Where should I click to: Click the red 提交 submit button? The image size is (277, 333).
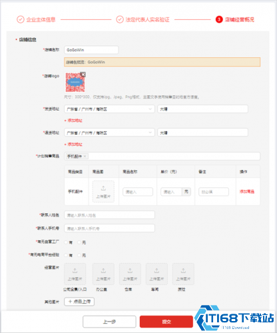(166, 322)
